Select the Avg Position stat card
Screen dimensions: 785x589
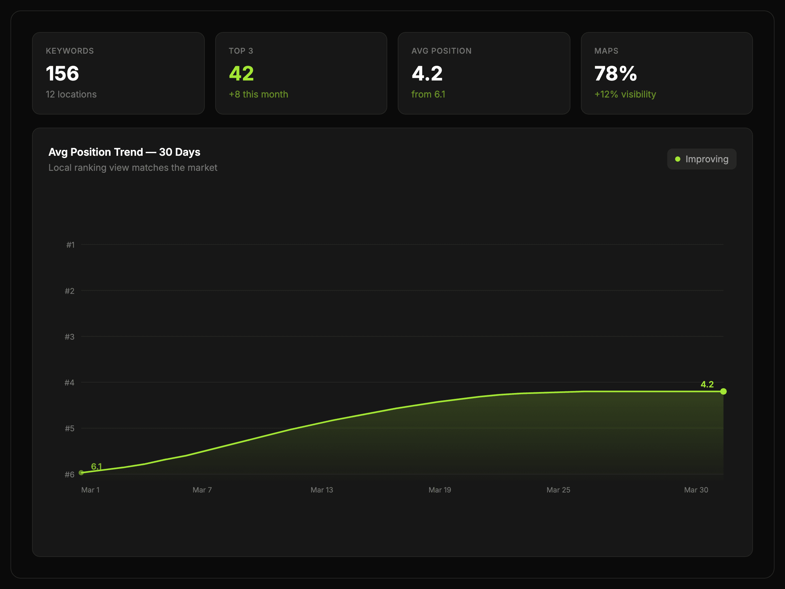(484, 73)
